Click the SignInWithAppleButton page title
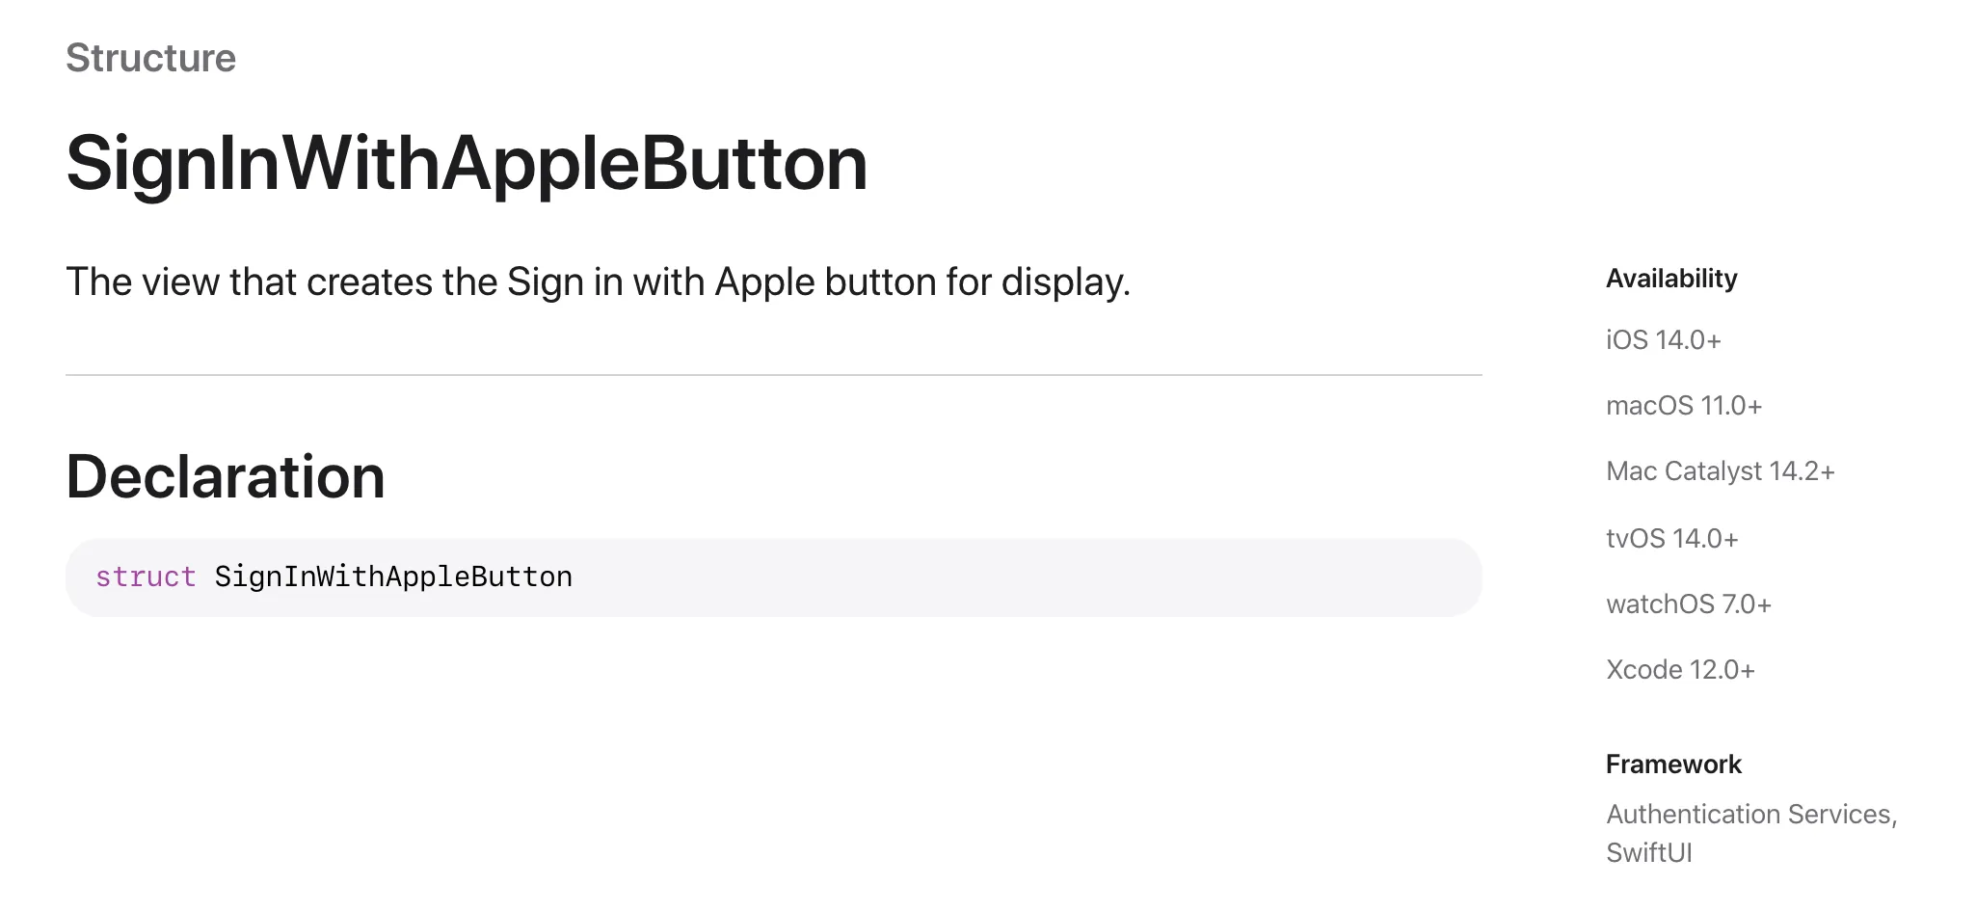1976x912 pixels. pyautogui.click(x=467, y=164)
